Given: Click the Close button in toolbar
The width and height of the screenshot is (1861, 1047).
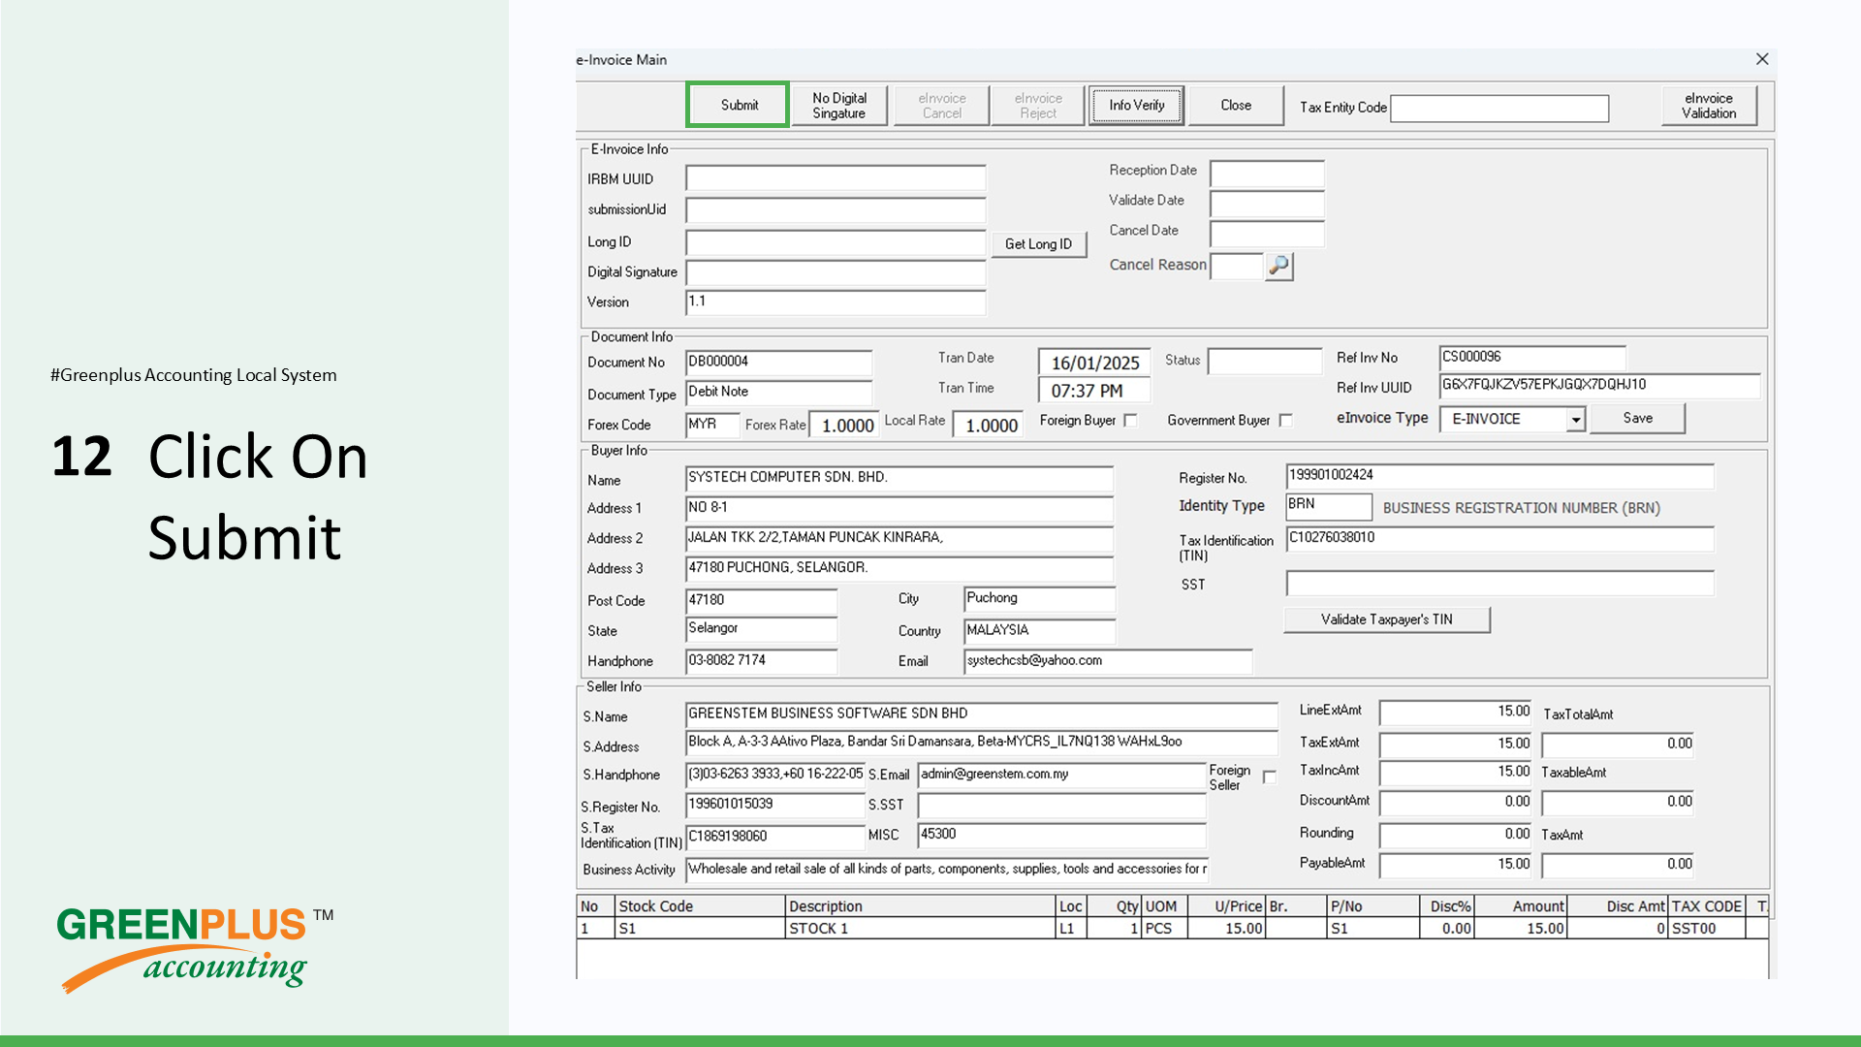Looking at the screenshot, I should pyautogui.click(x=1236, y=105).
